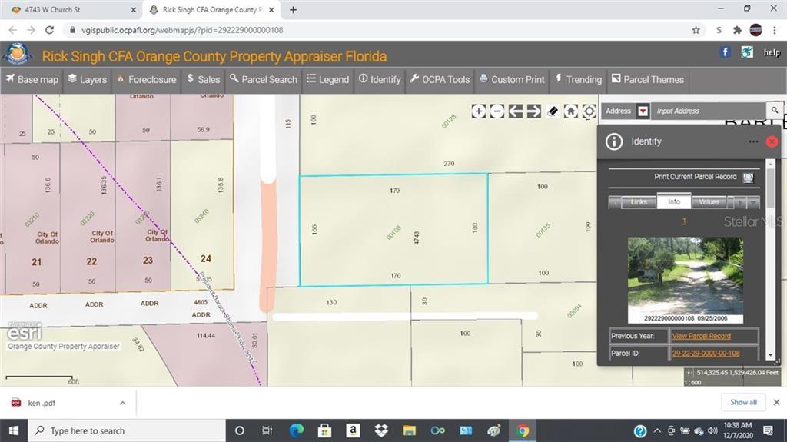Open Amazon from the taskbar
This screenshot has height=442, width=787.
coord(353,430)
